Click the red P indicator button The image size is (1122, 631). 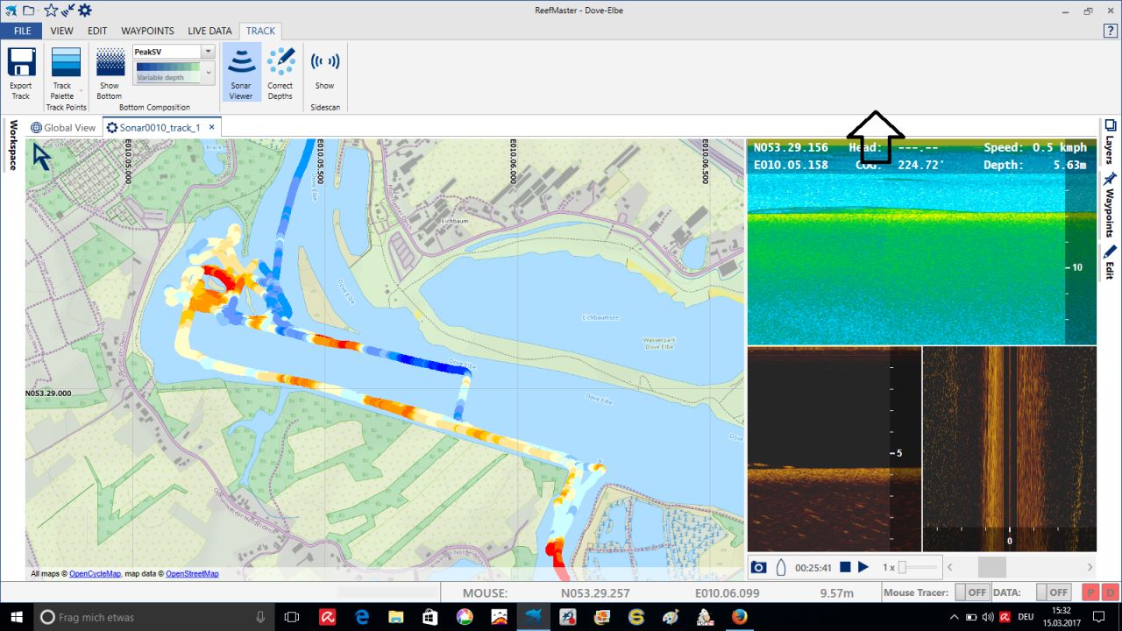(x=1091, y=592)
